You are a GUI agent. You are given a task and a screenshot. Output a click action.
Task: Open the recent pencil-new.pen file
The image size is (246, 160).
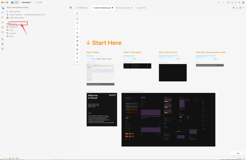click(26, 15)
